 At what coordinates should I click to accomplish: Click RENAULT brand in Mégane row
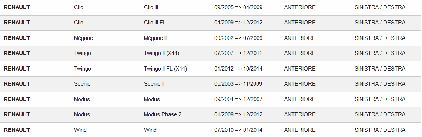[x=17, y=38]
